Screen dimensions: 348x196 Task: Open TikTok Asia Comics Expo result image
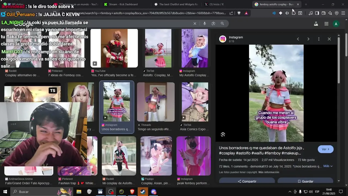click(195, 102)
